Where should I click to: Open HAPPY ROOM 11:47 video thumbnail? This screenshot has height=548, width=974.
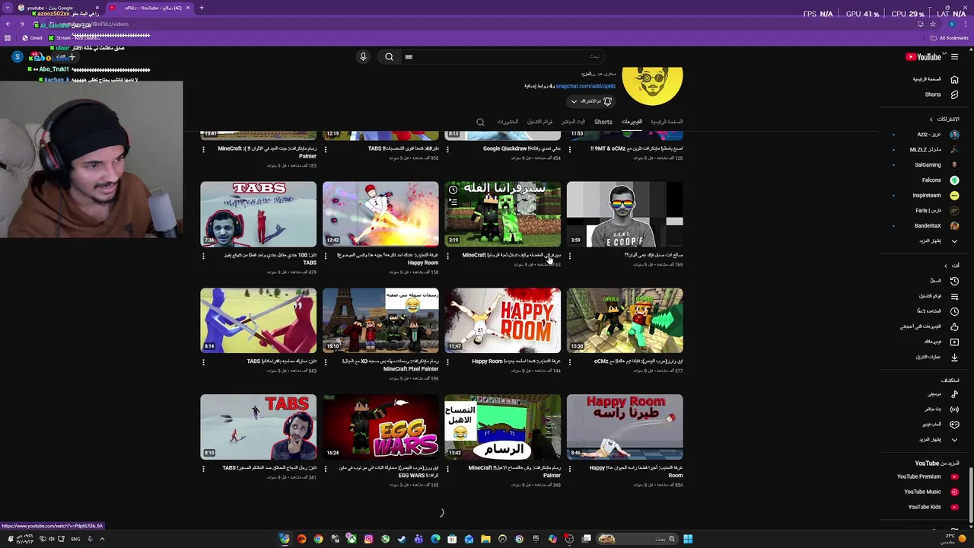click(x=502, y=320)
